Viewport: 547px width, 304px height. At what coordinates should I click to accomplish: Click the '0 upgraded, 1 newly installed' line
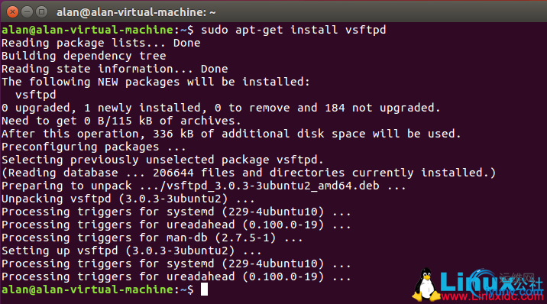[x=221, y=108]
